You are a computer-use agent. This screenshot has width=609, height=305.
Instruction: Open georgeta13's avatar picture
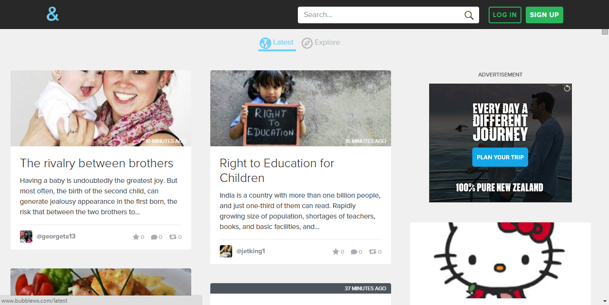point(26,237)
